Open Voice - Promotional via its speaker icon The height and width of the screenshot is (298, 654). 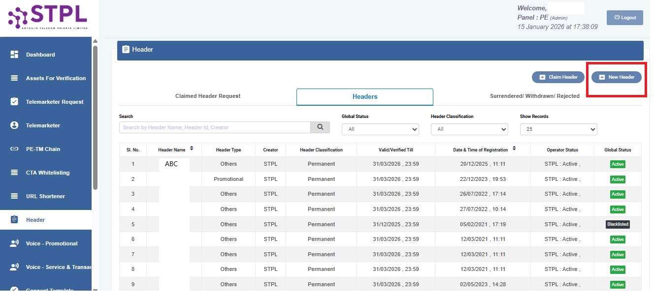[14, 243]
